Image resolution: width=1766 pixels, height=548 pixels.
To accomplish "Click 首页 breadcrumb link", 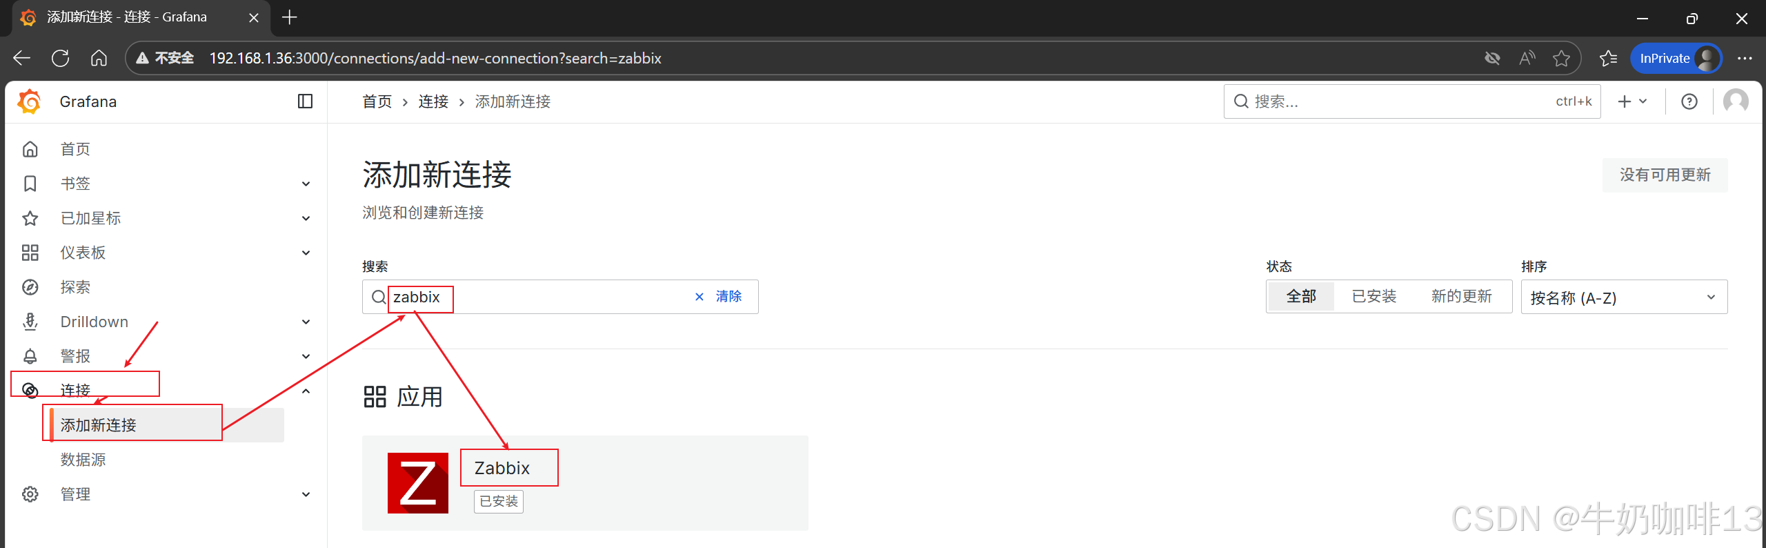I will click(x=377, y=101).
